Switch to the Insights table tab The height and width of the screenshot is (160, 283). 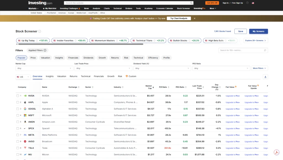[50, 76]
